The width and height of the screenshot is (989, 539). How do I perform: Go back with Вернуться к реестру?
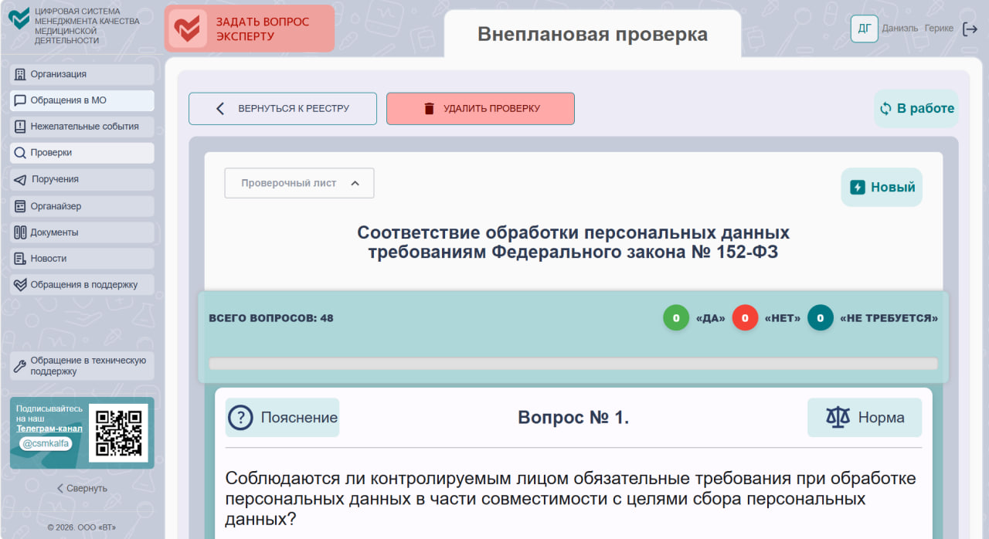(x=283, y=109)
